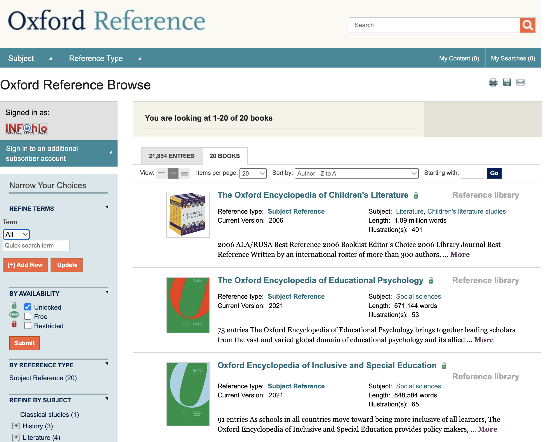556x442 pixels.
Task: Switch to the compact single-line view icon
Action: [x=162, y=173]
